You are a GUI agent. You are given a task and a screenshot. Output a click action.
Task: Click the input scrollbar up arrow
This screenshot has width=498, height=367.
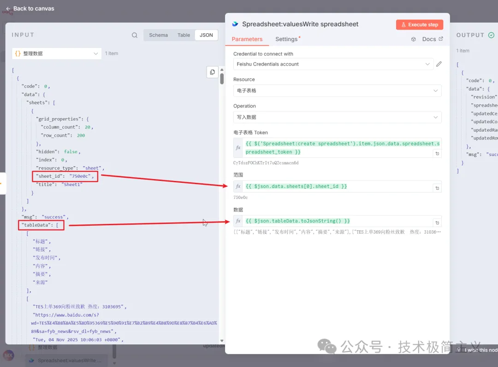222,70
